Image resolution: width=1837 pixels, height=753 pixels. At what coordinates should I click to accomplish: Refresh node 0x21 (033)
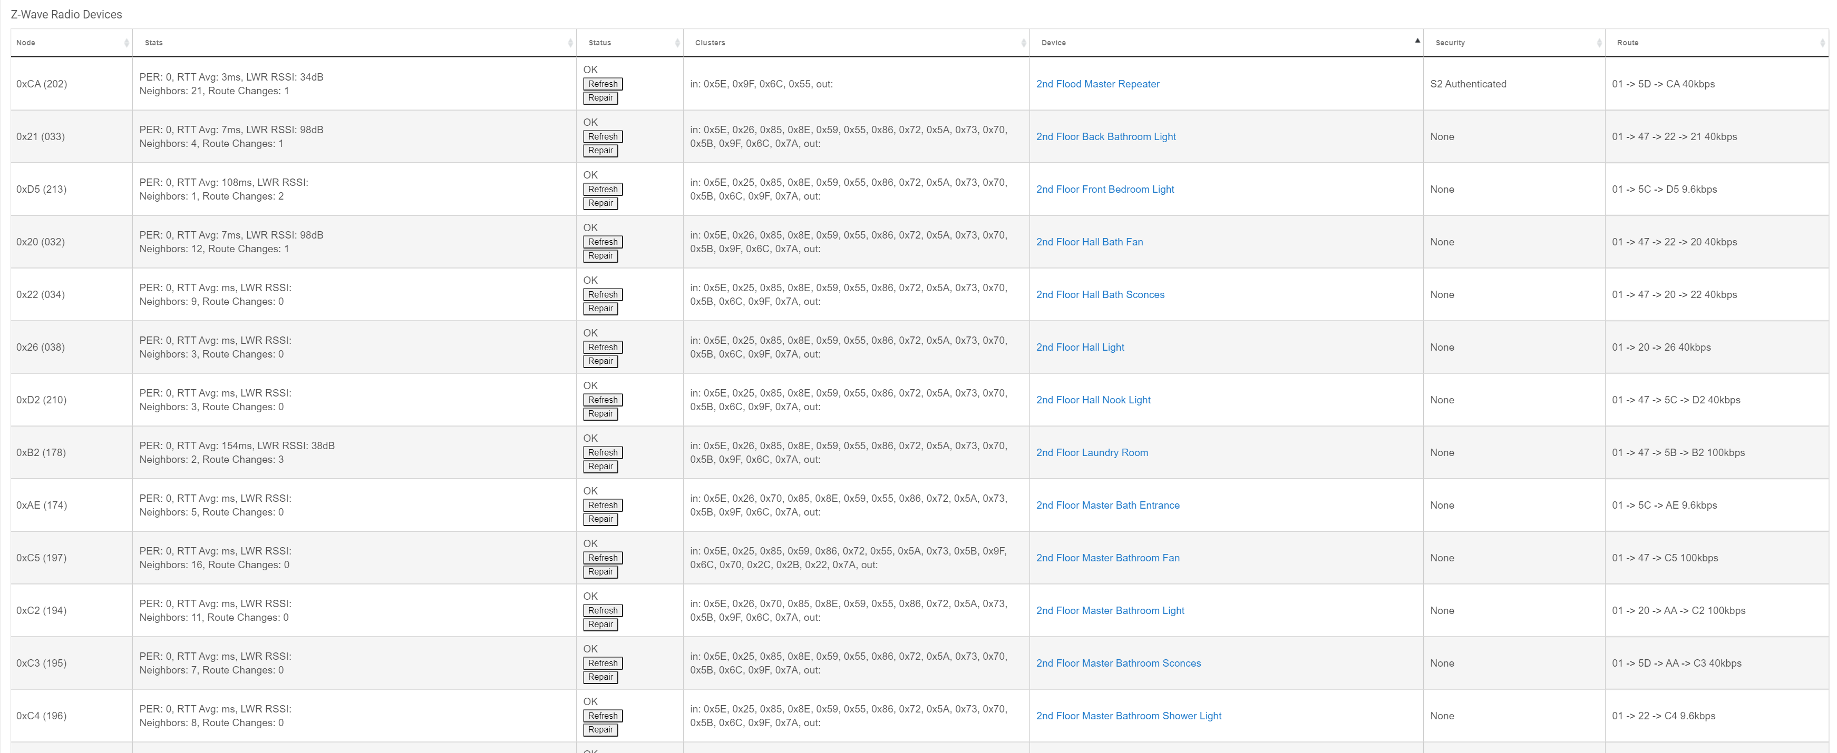(602, 137)
